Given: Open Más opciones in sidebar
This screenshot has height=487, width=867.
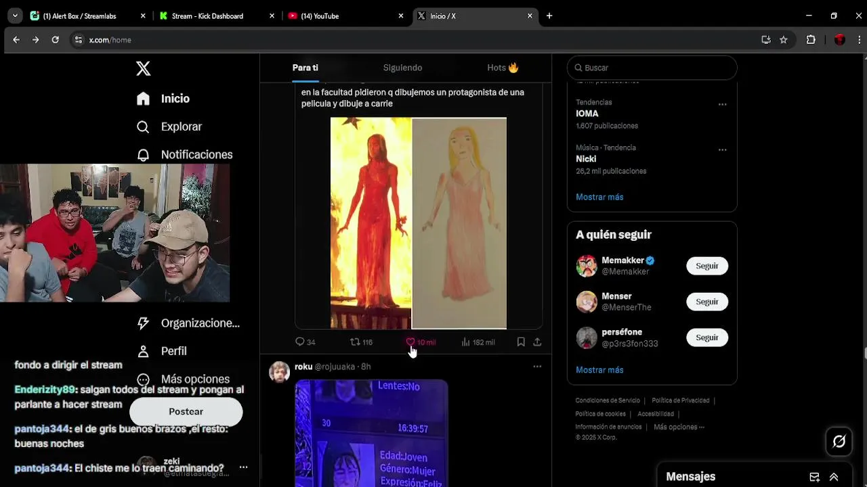Looking at the screenshot, I should tap(183, 379).
